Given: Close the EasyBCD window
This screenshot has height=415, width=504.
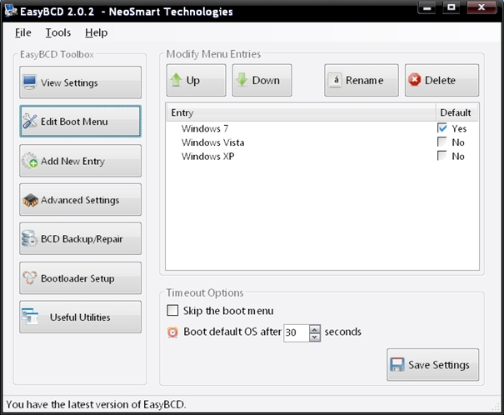Looking at the screenshot, I should click(x=482, y=7).
